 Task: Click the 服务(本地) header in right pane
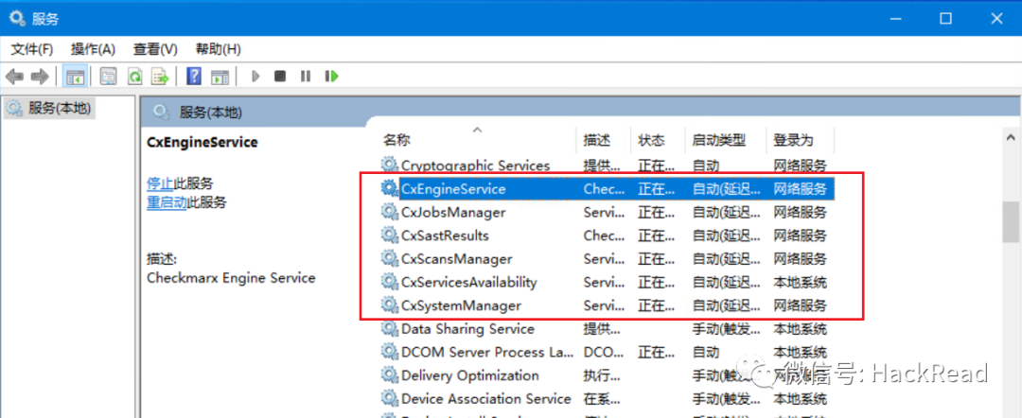pyautogui.click(x=210, y=113)
